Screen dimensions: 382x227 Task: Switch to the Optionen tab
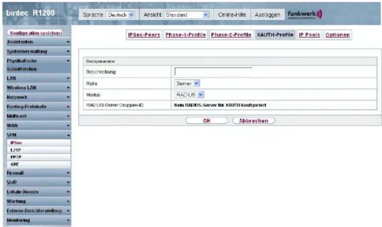tap(337, 35)
